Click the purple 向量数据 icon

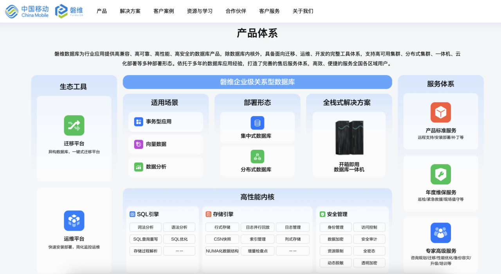139,144
